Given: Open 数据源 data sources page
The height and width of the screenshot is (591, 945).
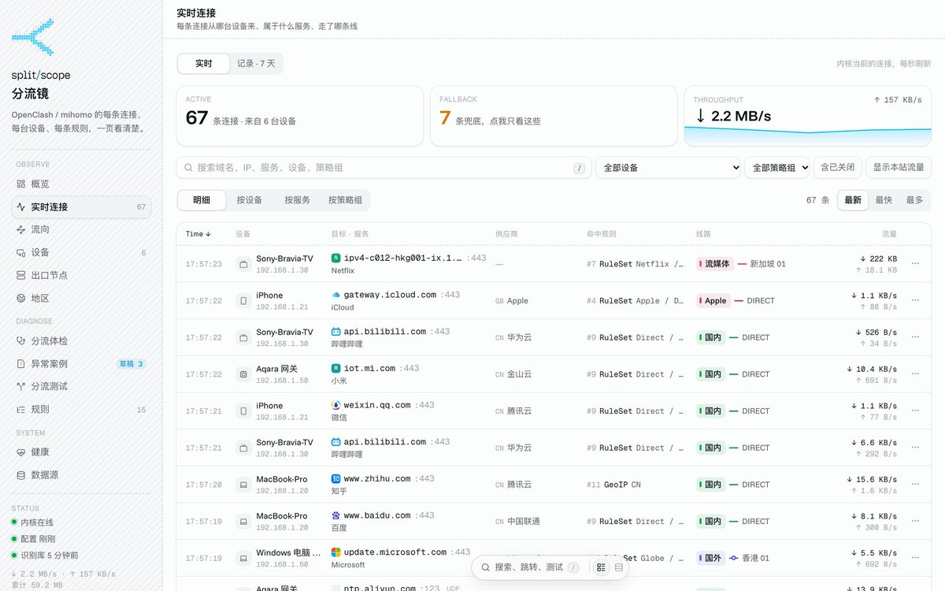Looking at the screenshot, I should [x=81, y=474].
